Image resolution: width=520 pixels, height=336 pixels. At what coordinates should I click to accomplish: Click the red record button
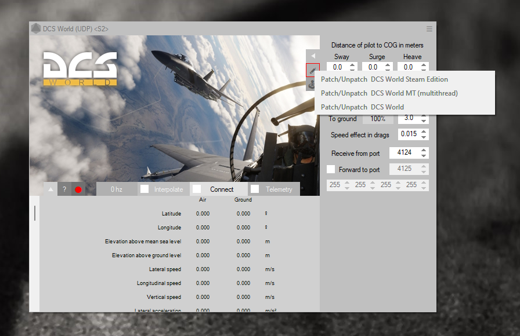78,189
